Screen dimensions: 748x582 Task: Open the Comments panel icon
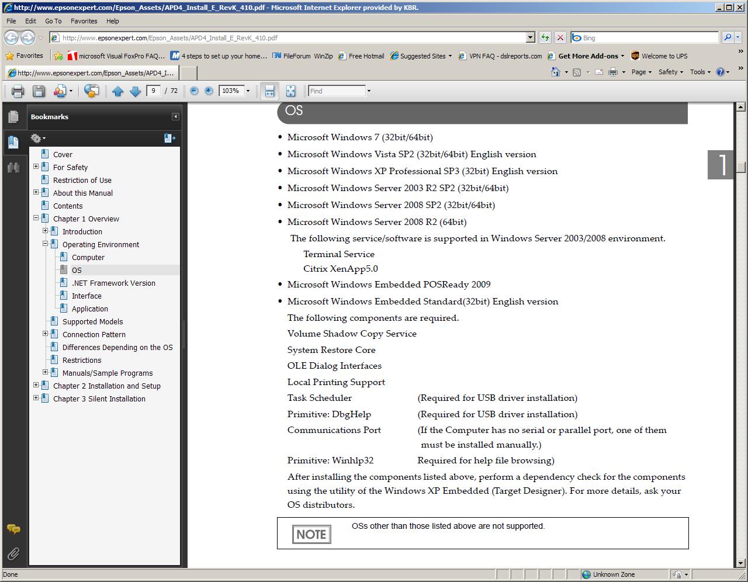tap(13, 529)
